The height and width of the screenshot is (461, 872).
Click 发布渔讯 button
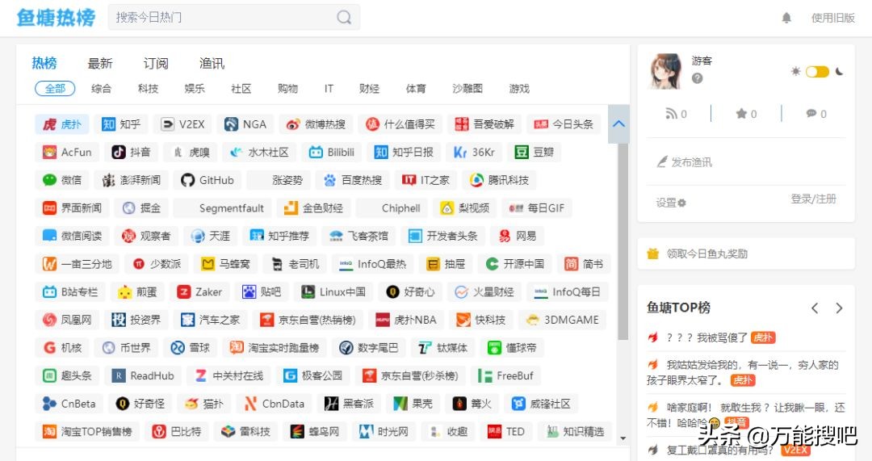coord(685,162)
